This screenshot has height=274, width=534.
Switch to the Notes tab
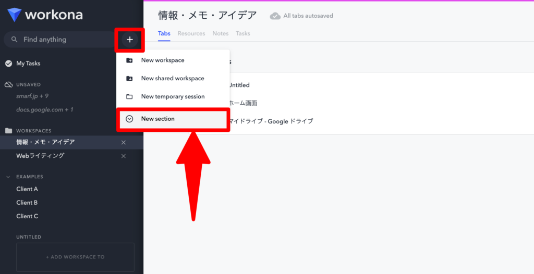click(221, 33)
